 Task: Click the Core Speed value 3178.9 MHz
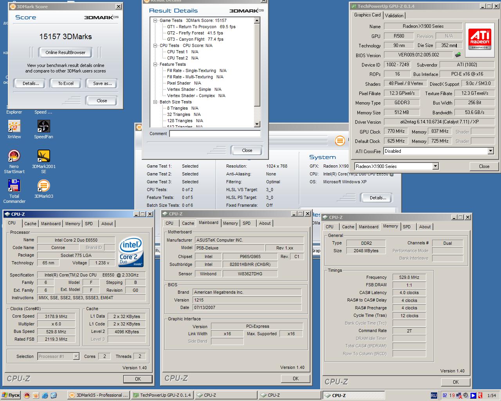click(56, 316)
